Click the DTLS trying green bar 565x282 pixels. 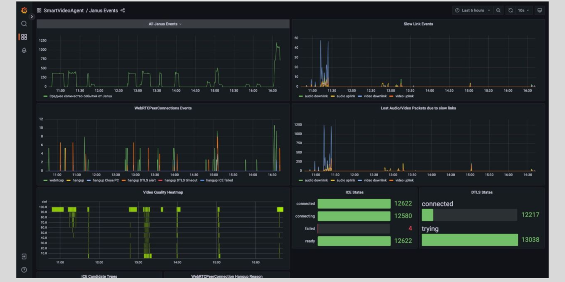(470, 240)
